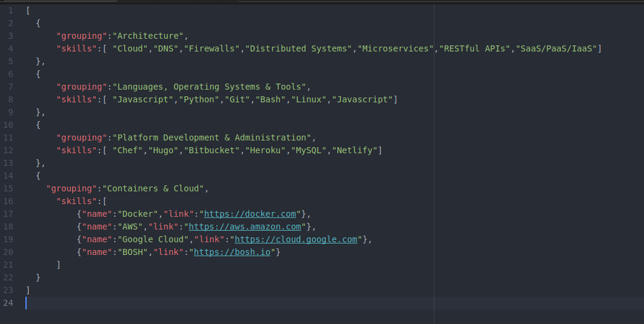Select line number 20 in the gutter
This screenshot has height=324, width=644.
(8, 253)
